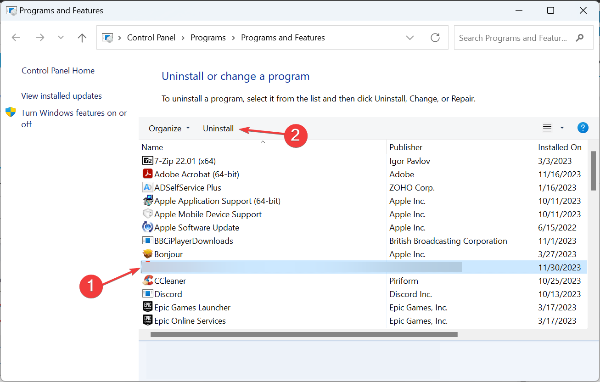Click the Epic Online Services icon
The image size is (600, 382).
[147, 320]
